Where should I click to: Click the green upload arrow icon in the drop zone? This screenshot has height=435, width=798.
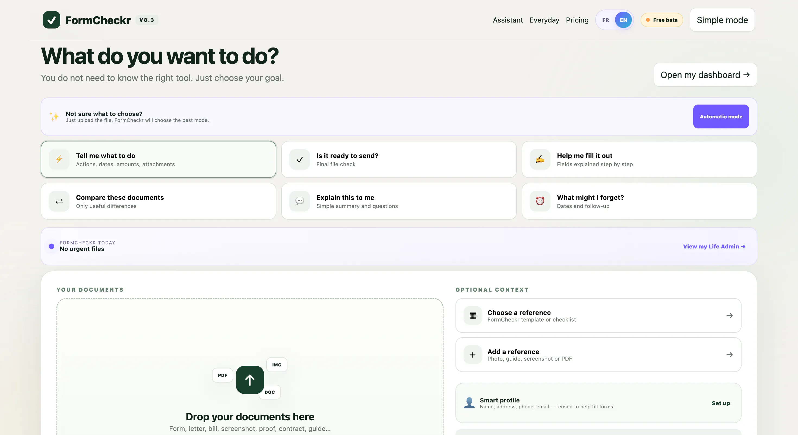pos(250,380)
